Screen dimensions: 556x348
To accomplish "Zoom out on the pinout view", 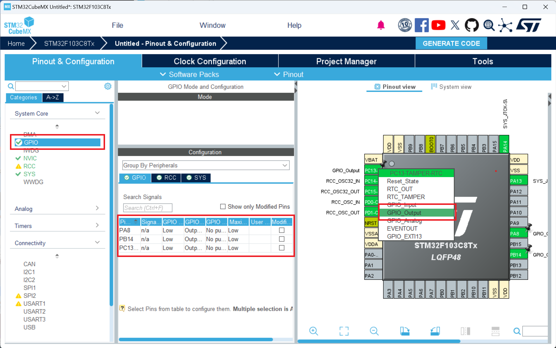I will (374, 331).
